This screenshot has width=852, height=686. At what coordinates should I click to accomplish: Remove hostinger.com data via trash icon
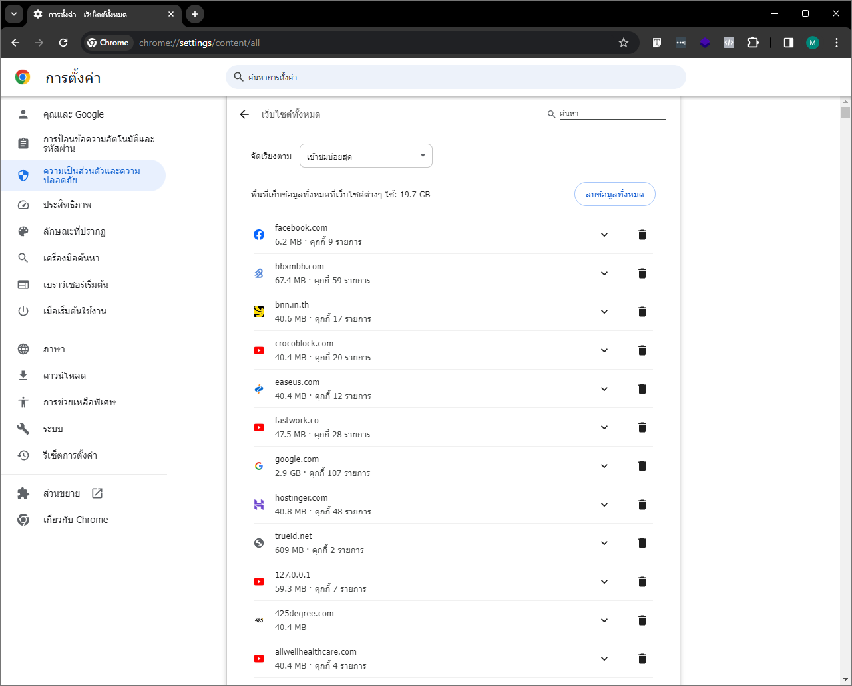point(642,505)
